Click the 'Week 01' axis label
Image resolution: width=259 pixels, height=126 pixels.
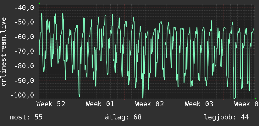tap(100, 104)
